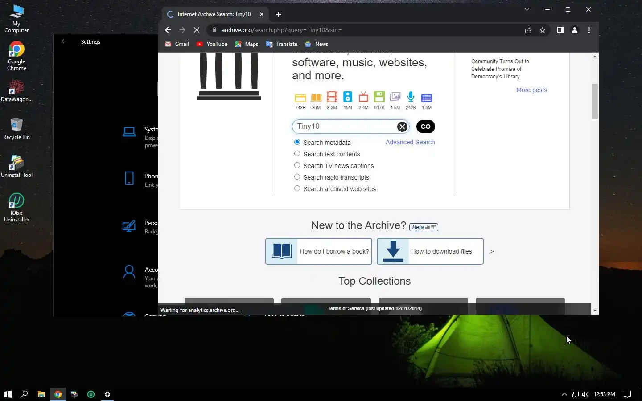Open a new browser tab
This screenshot has width=642, height=401.
tap(279, 14)
